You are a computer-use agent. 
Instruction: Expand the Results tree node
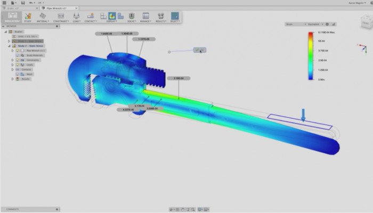(13, 79)
